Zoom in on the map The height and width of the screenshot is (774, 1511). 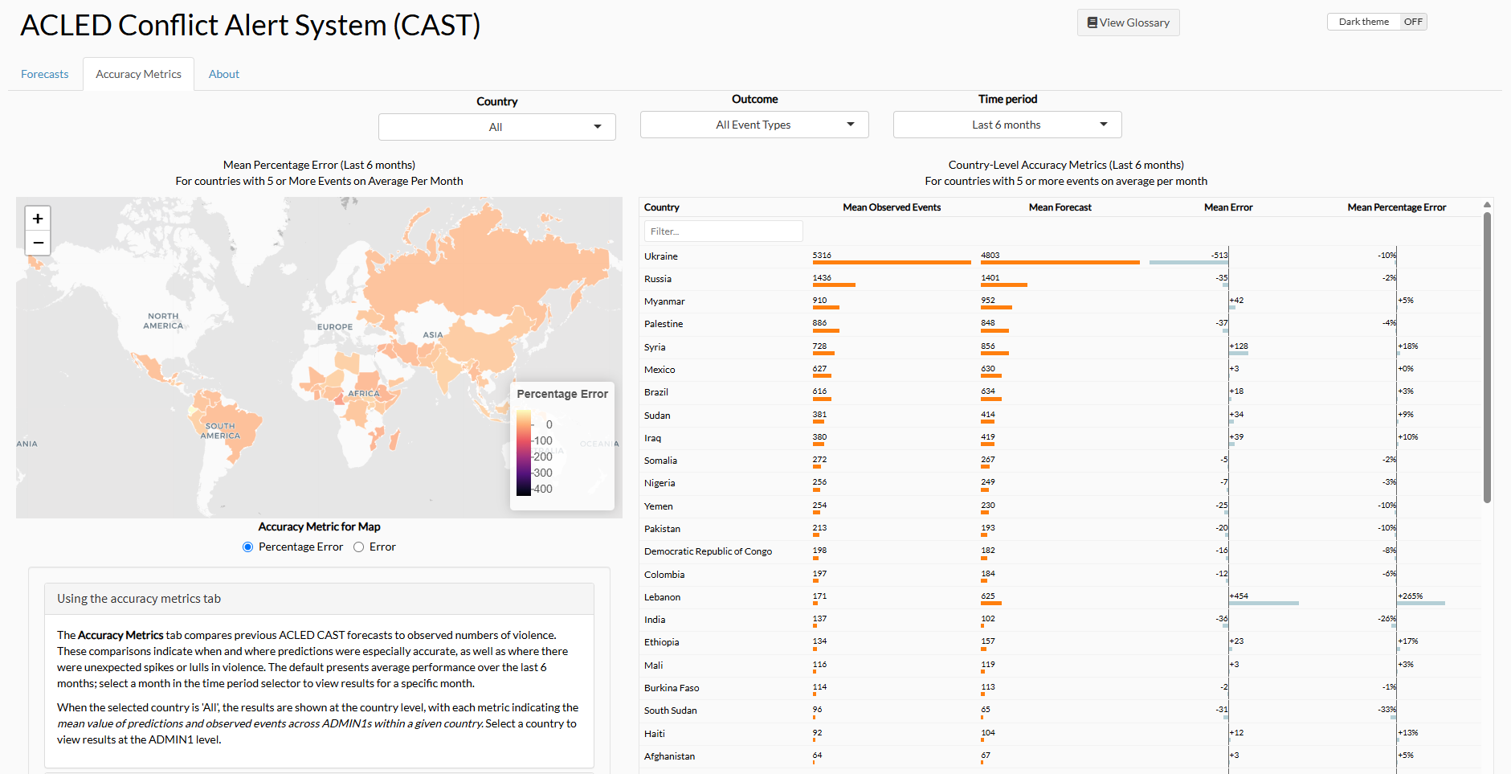(38, 219)
